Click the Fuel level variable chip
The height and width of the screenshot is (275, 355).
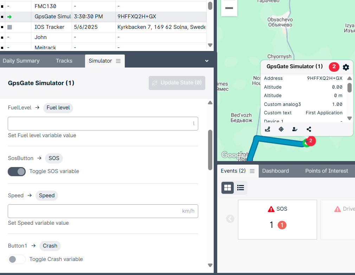coord(58,108)
